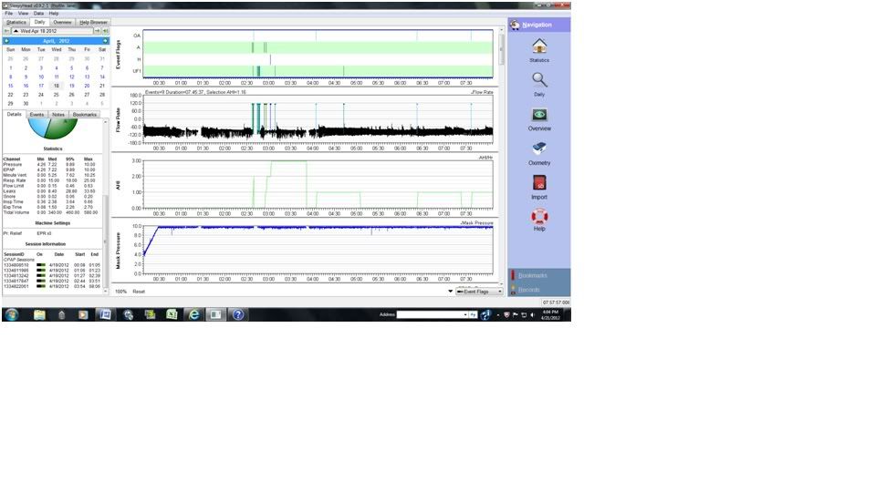Open Excel taskbar icon
The image size is (876, 492).
click(172, 314)
